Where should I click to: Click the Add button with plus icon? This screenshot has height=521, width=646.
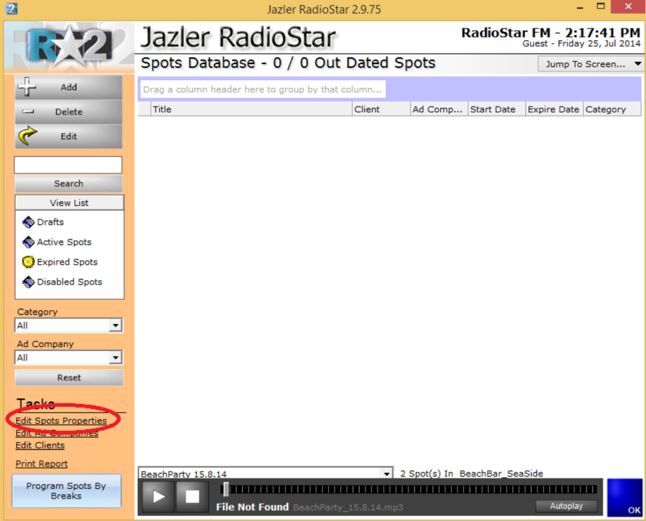click(x=68, y=87)
